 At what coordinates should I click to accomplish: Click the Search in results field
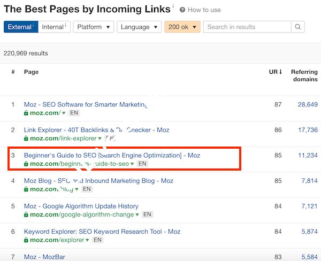(247, 27)
